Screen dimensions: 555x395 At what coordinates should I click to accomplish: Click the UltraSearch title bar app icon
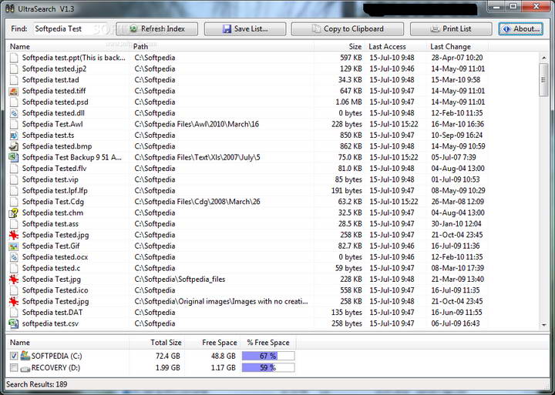[10, 8]
